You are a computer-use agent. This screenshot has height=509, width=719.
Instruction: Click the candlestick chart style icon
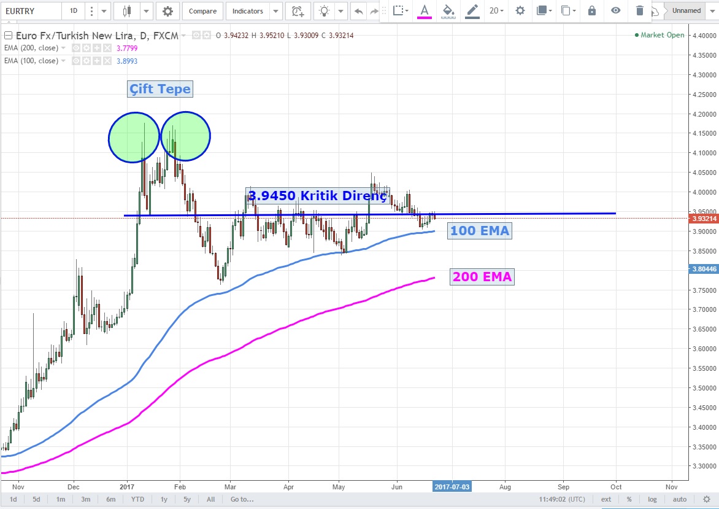[x=128, y=11]
